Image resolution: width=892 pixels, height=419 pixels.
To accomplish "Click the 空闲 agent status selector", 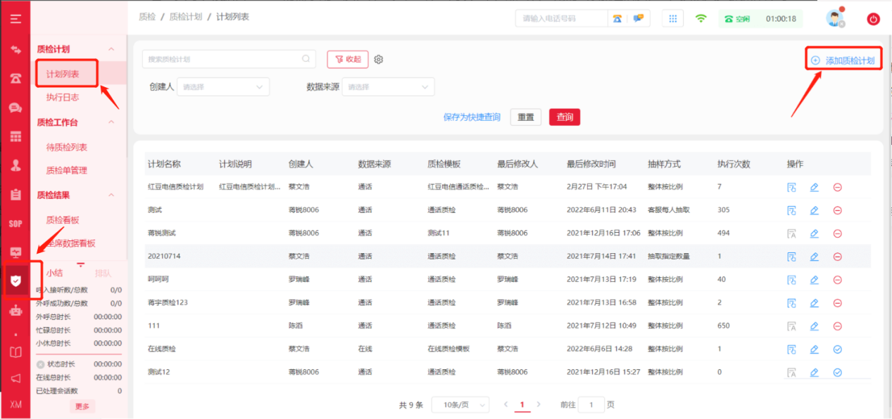I will [737, 19].
